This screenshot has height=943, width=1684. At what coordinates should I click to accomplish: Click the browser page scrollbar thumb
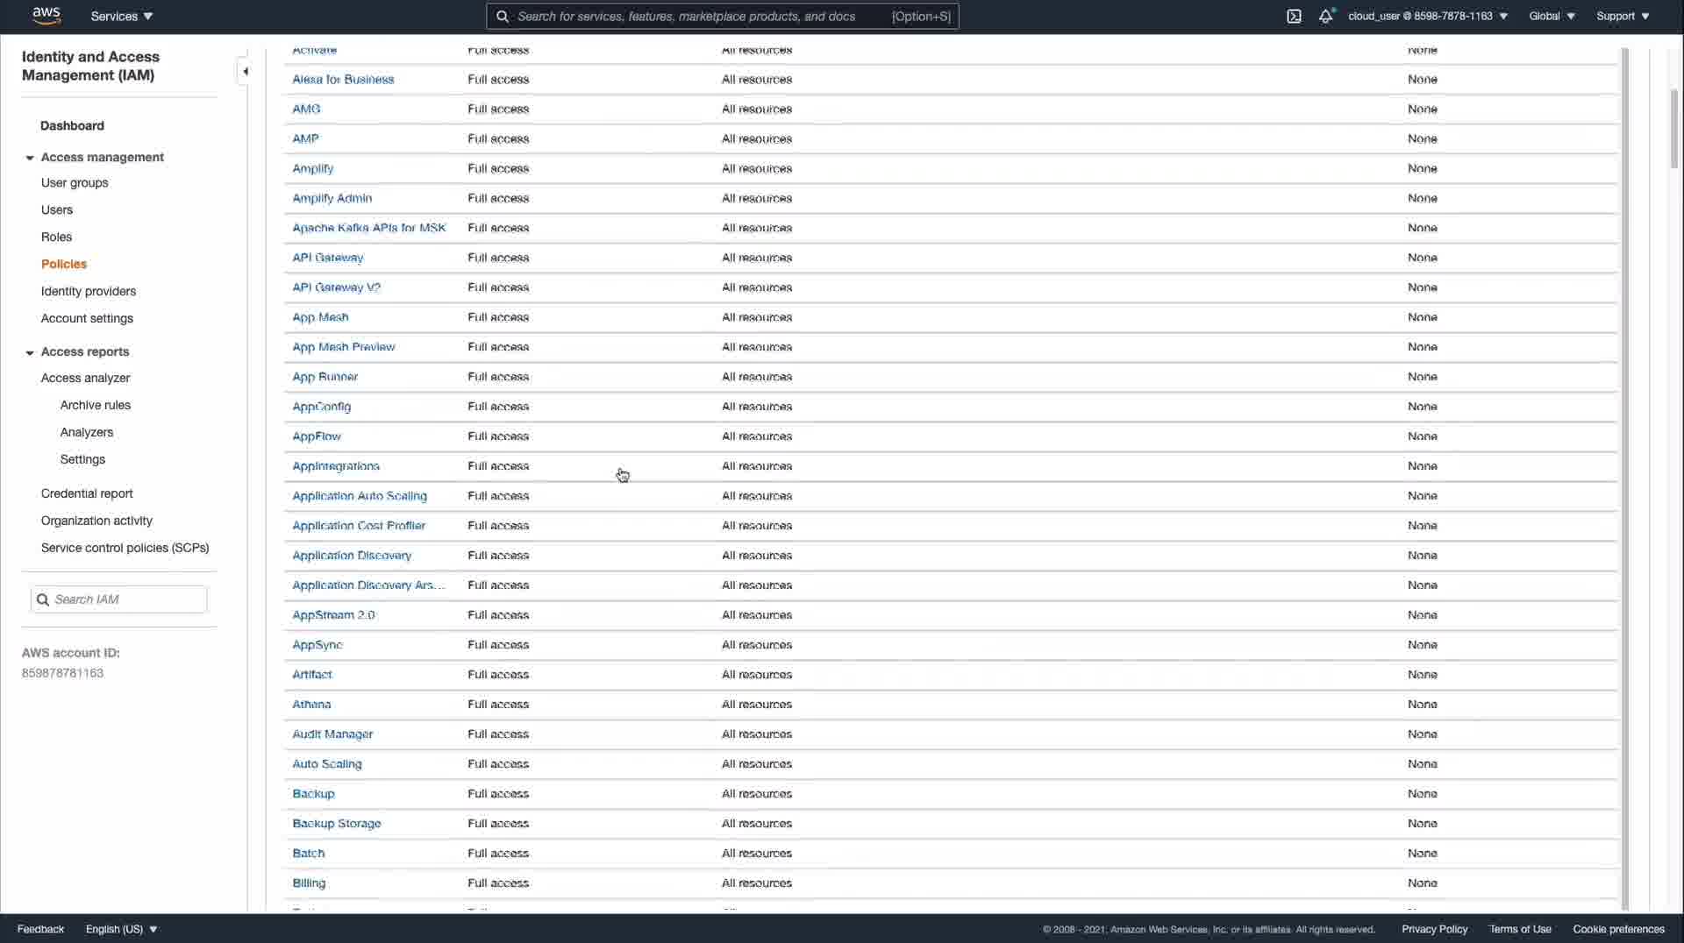[1674, 128]
